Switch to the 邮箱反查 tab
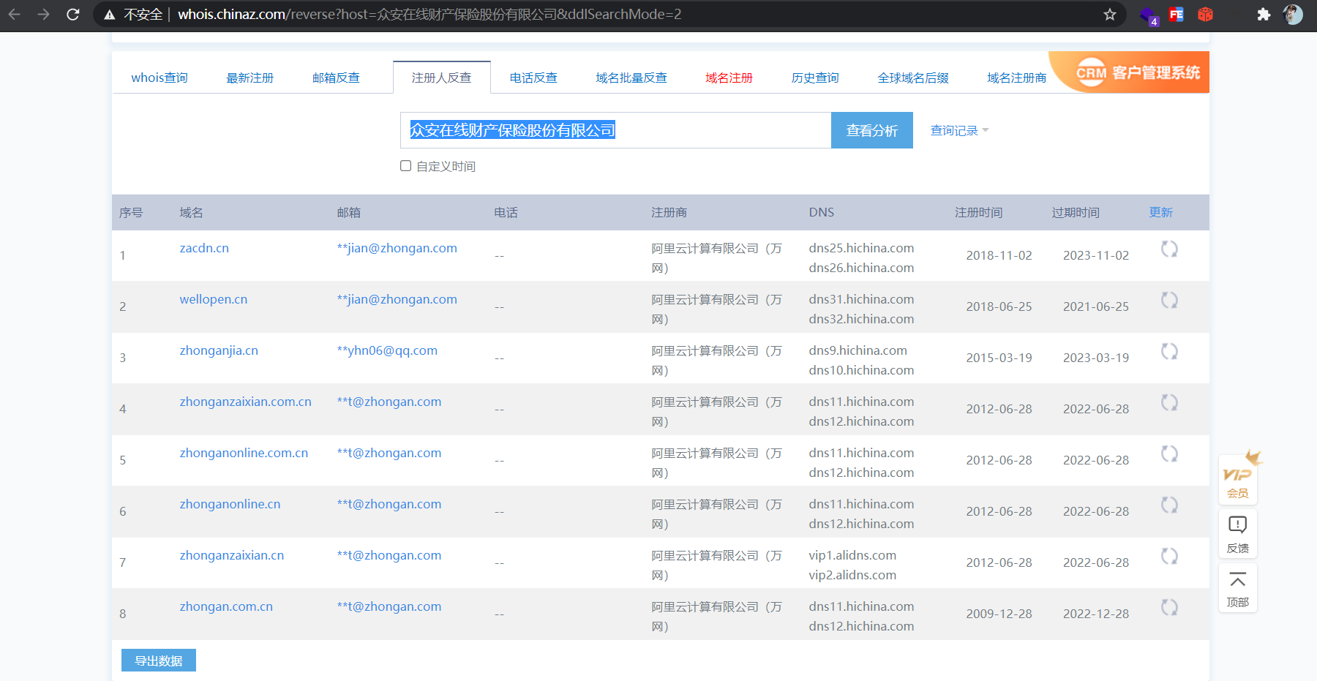1317x681 pixels. pyautogui.click(x=337, y=78)
